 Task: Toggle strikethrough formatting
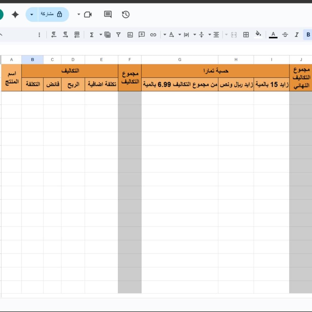coord(285,35)
